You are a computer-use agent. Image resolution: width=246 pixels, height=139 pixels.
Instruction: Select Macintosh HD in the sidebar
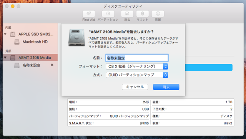[35, 42]
